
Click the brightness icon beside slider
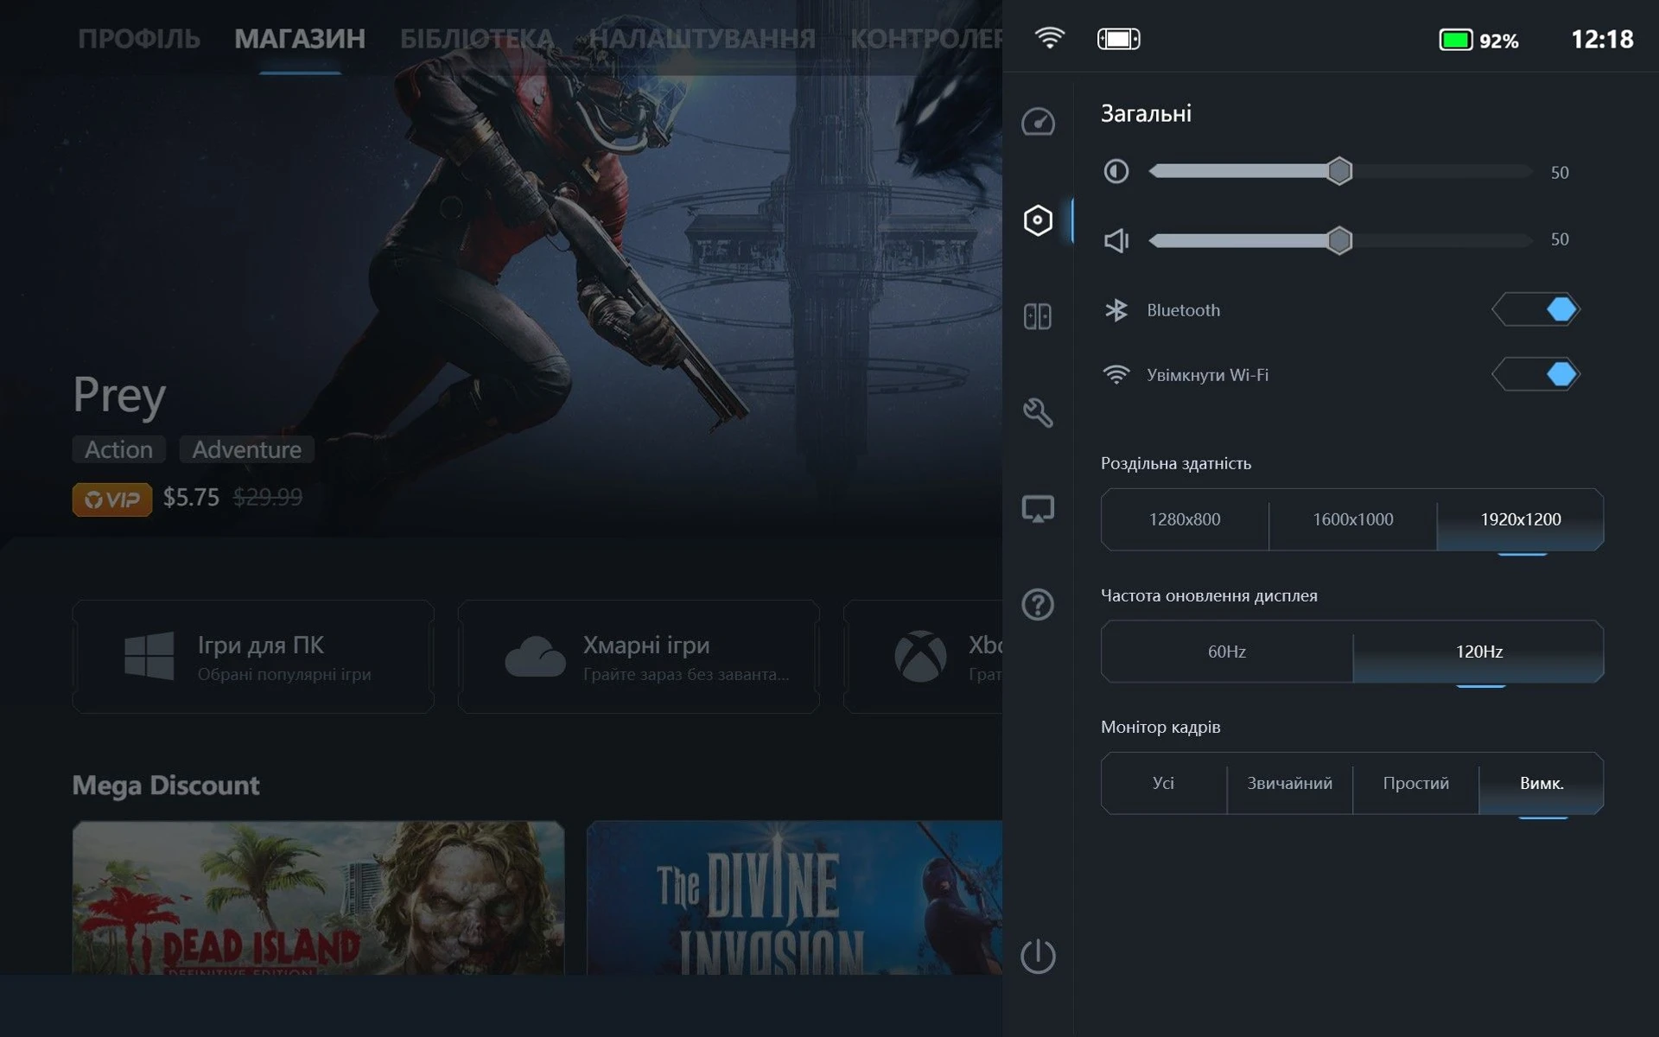(x=1116, y=171)
